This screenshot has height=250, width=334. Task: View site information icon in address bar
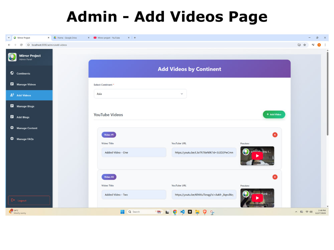pos(28,45)
